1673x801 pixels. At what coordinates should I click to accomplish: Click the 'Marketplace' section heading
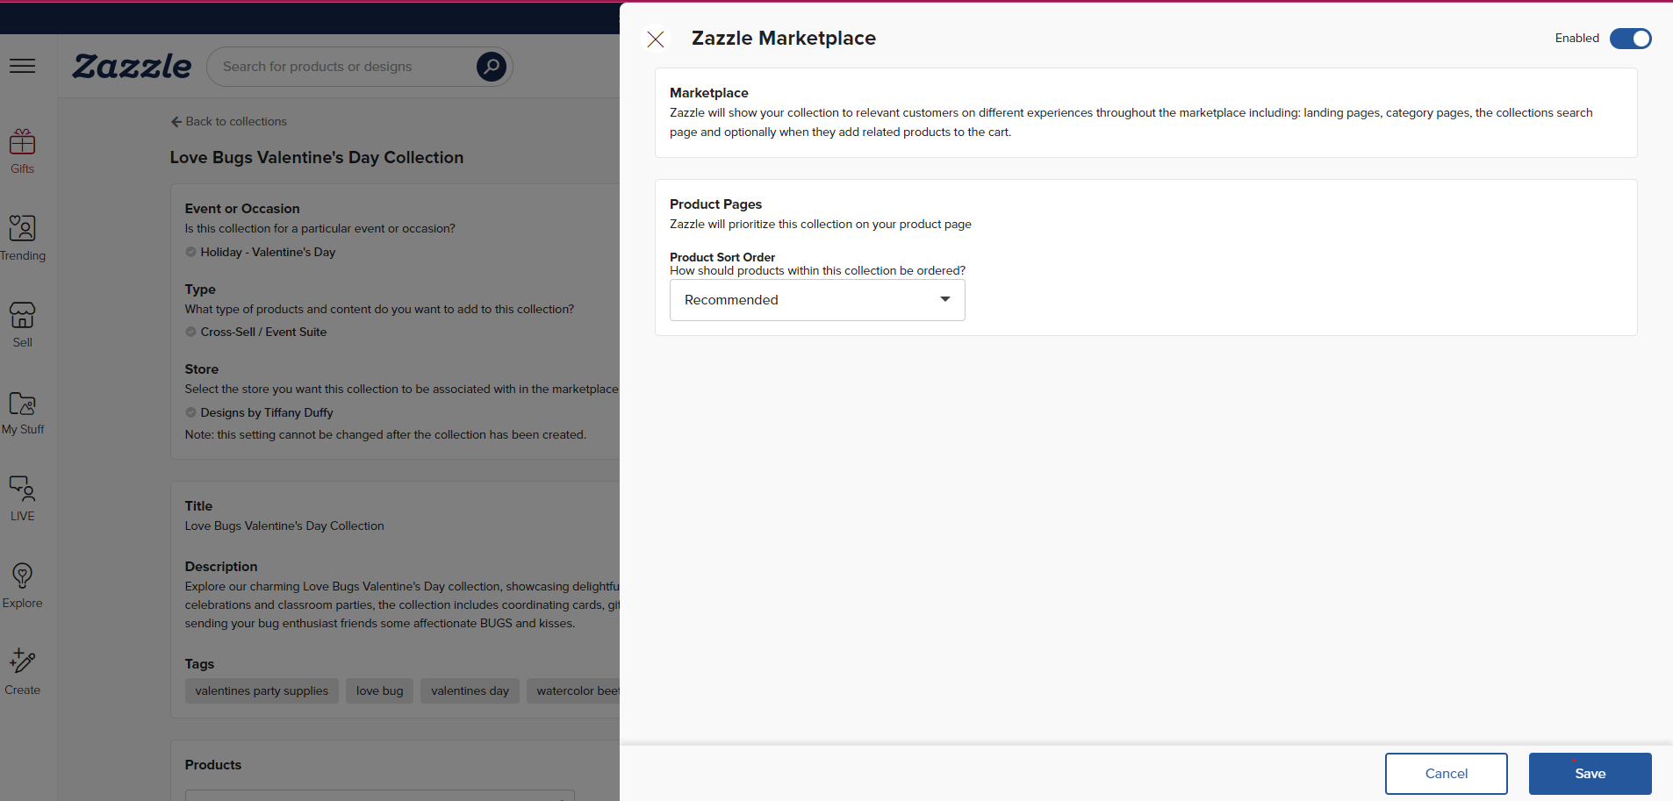click(x=709, y=93)
